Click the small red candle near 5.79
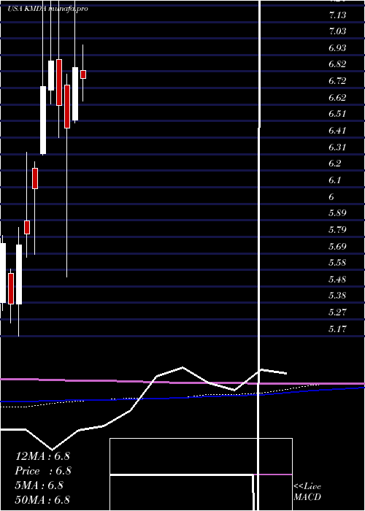Image resolution: width=365 pixels, height=511 pixels. point(27,227)
